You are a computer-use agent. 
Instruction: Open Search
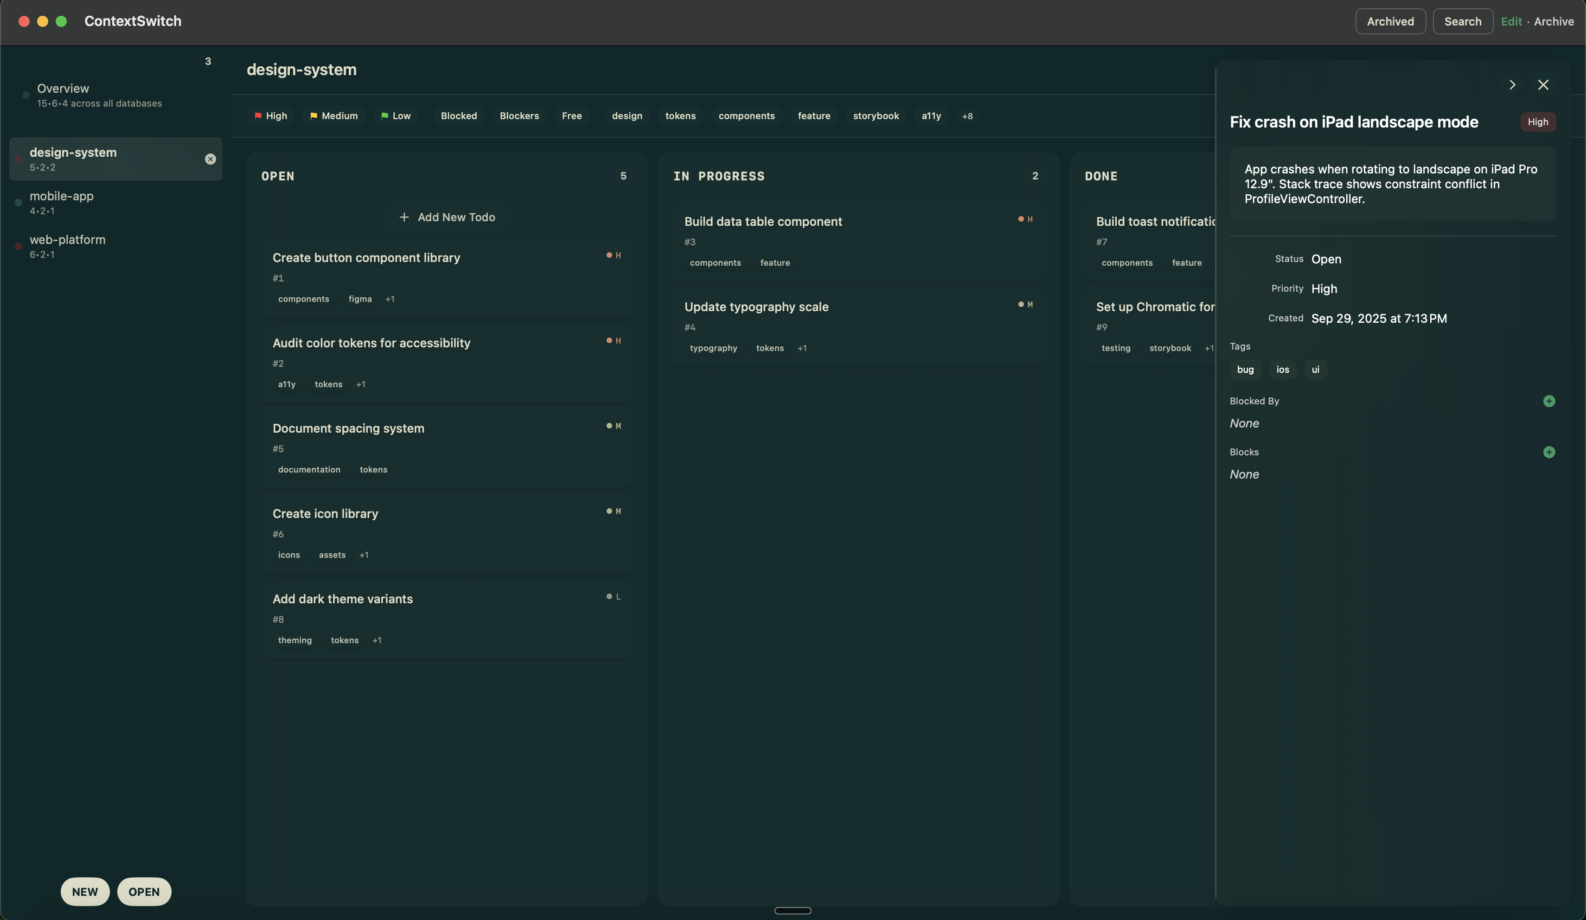click(x=1463, y=21)
